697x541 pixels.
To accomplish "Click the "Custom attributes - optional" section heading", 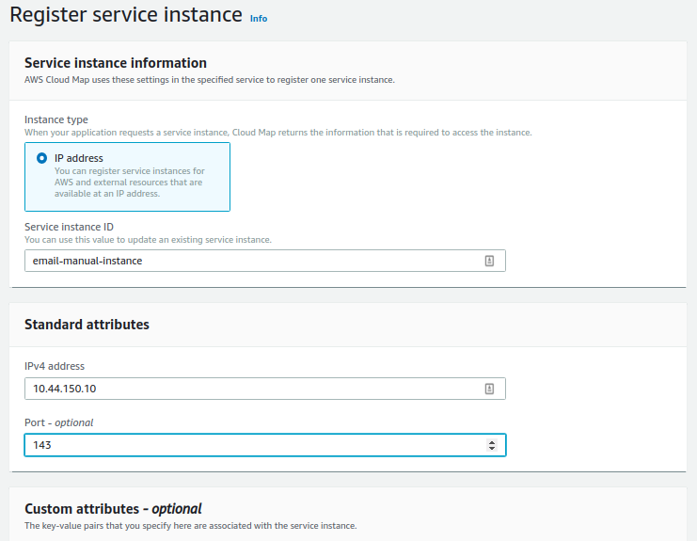I will click(113, 509).
